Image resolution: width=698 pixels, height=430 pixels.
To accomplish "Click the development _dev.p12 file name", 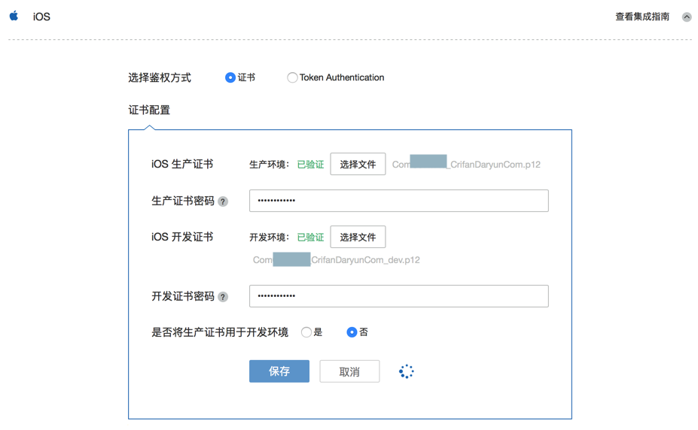I will pyautogui.click(x=336, y=260).
